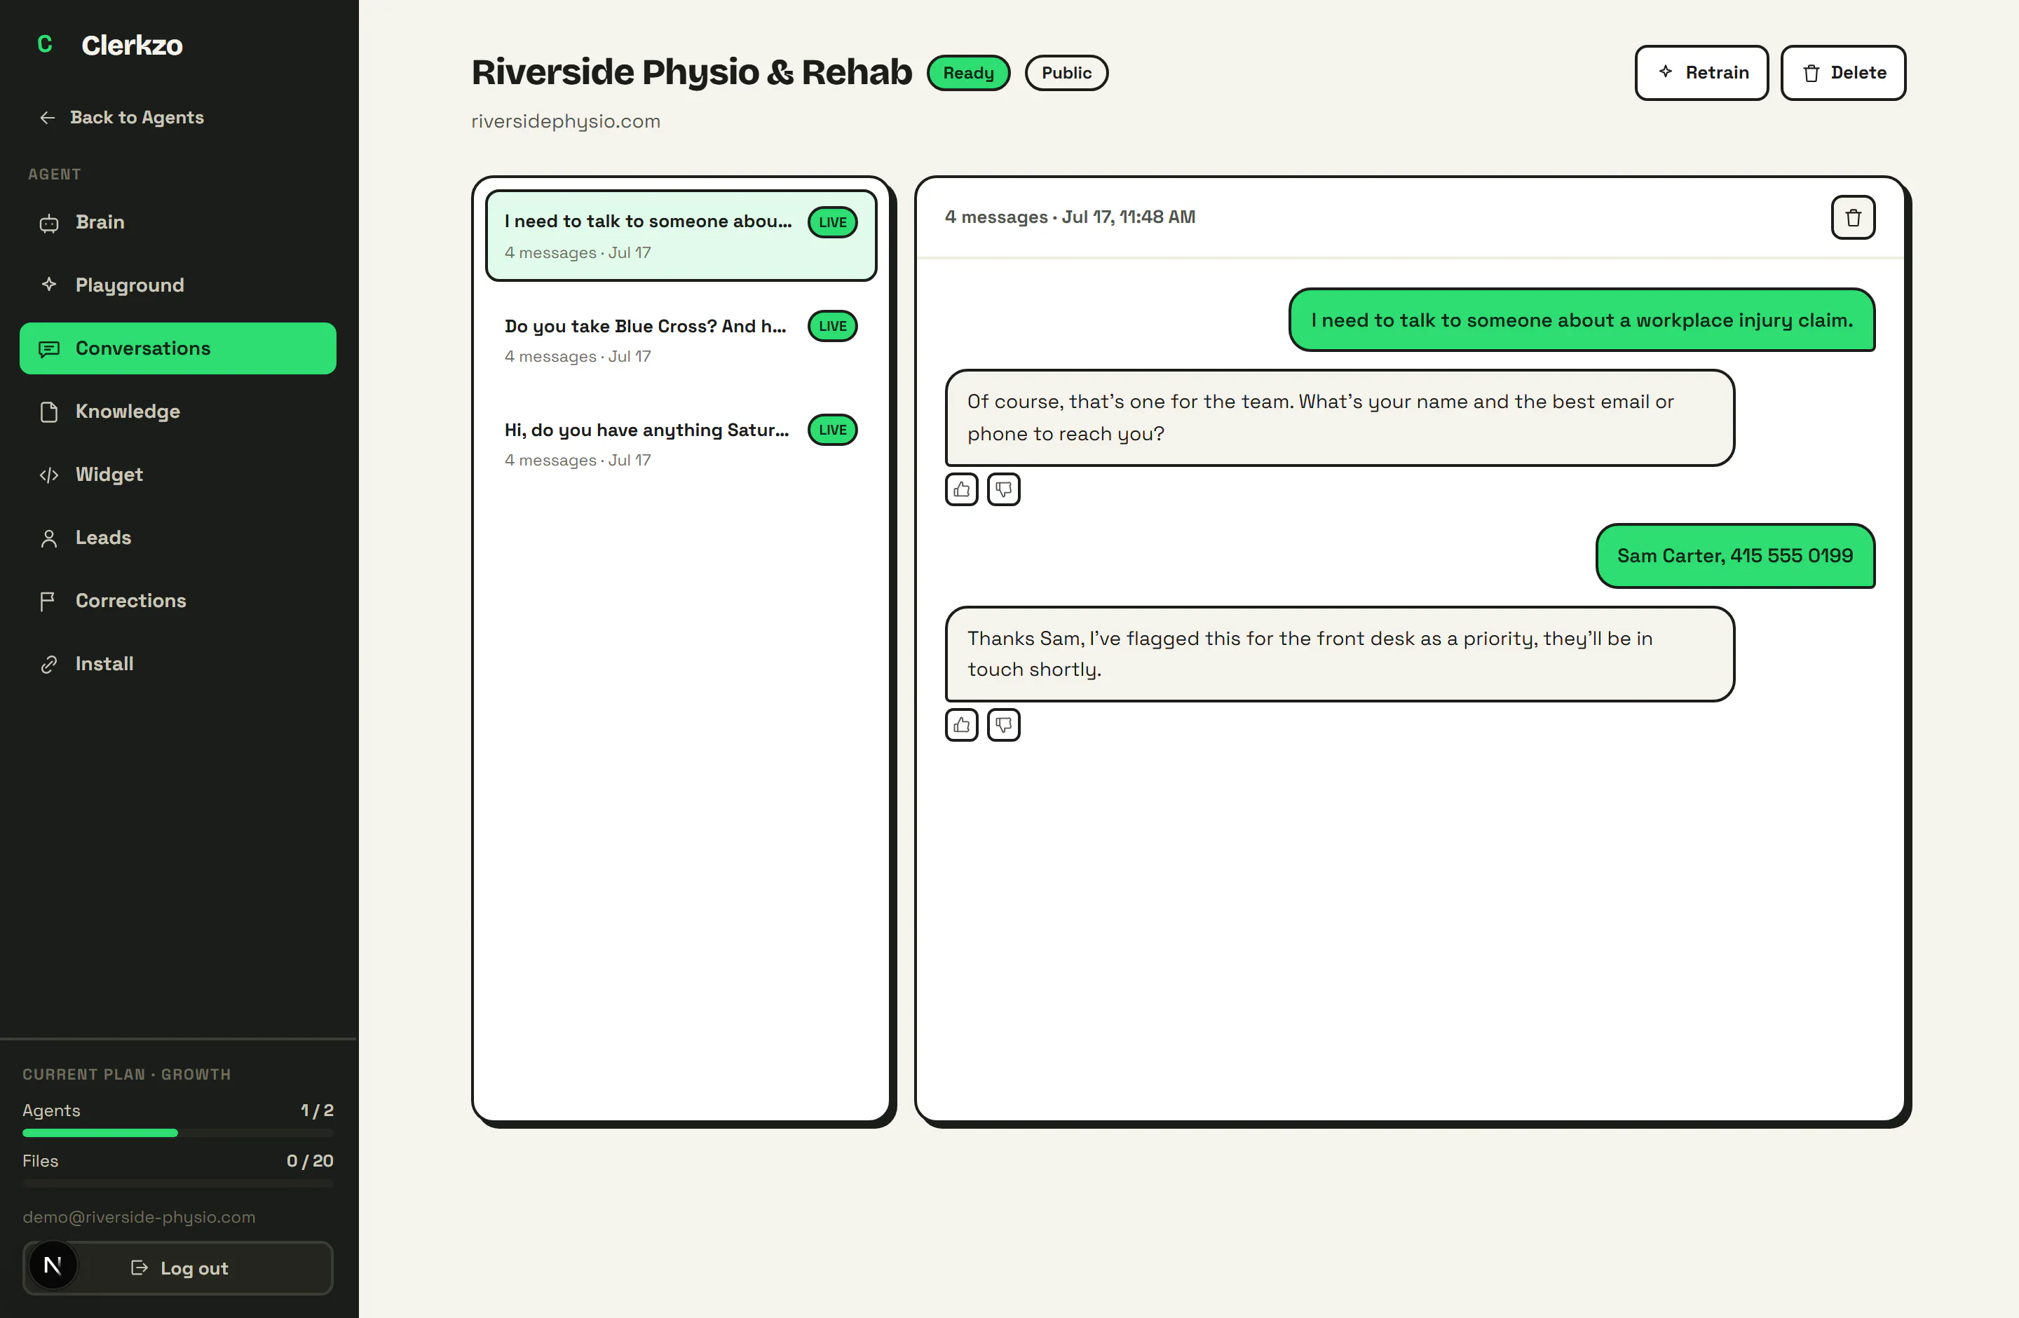The image size is (2019, 1318).
Task: Open the Widget settings
Action: click(x=177, y=475)
